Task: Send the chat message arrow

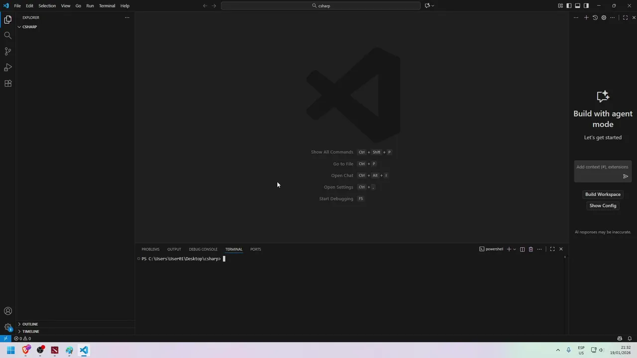Action: [626, 176]
